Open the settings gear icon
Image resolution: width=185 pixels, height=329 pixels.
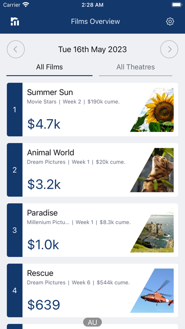[170, 22]
